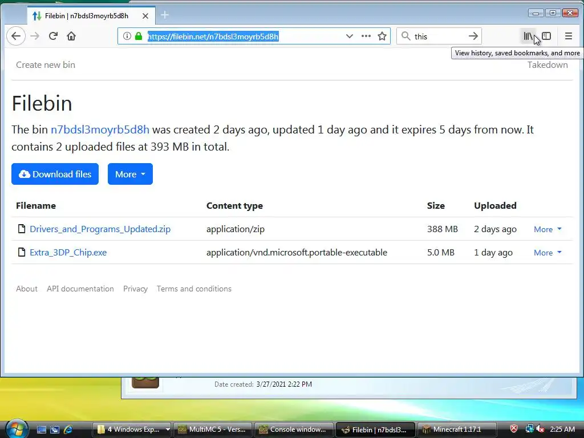Close the Filebin tab

pyautogui.click(x=145, y=16)
